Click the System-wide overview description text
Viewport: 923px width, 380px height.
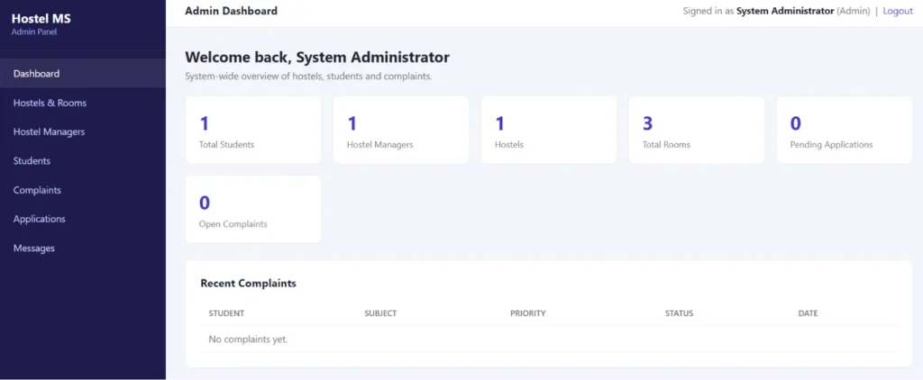308,77
